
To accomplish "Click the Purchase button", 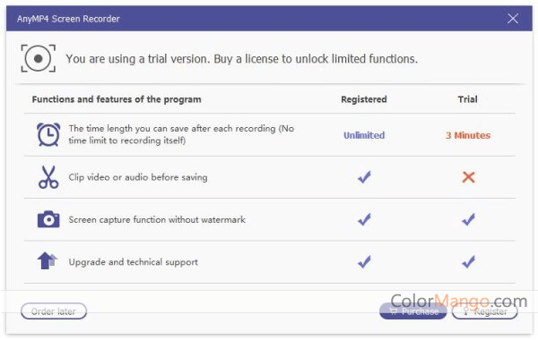I will click(x=413, y=311).
